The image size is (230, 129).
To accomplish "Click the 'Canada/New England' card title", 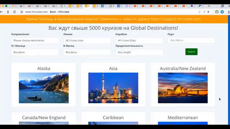I will [x=44, y=118].
